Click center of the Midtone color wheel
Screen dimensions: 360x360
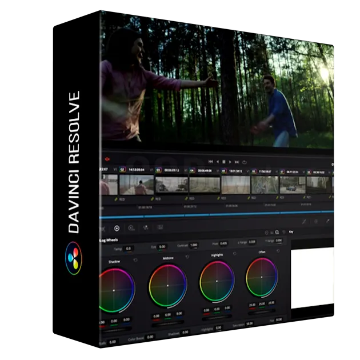click(x=167, y=286)
